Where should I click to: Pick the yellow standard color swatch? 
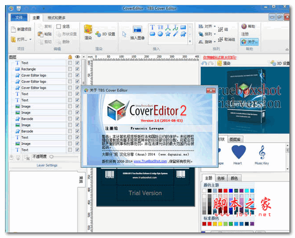pos(220,224)
